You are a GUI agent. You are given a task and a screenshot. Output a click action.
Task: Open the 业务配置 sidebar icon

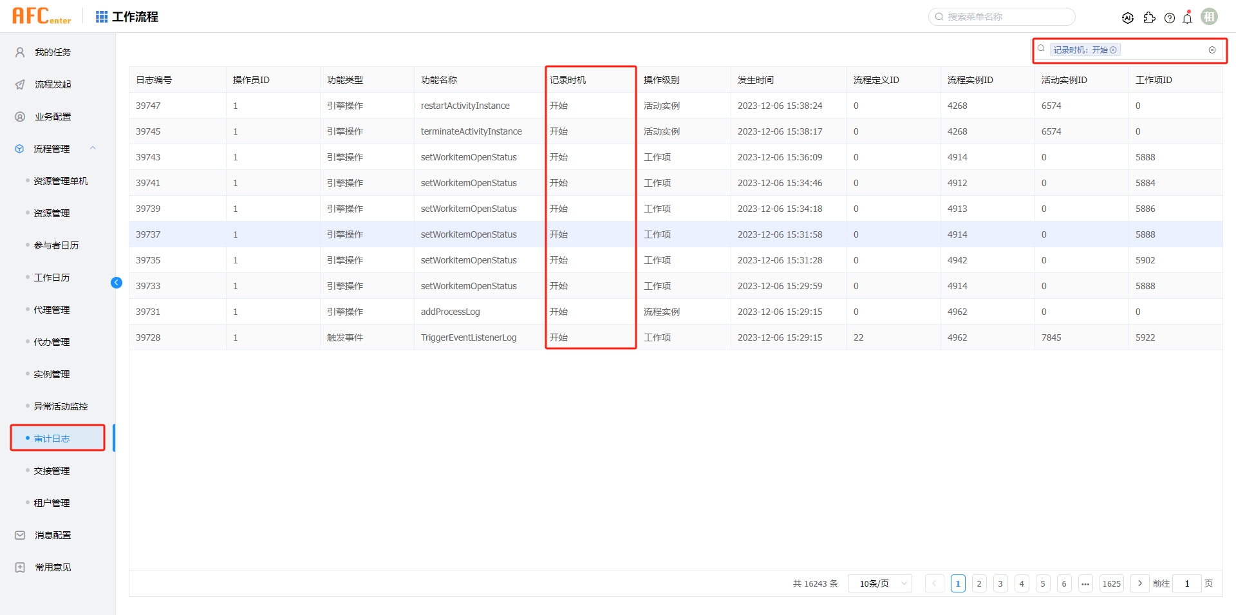(x=18, y=117)
